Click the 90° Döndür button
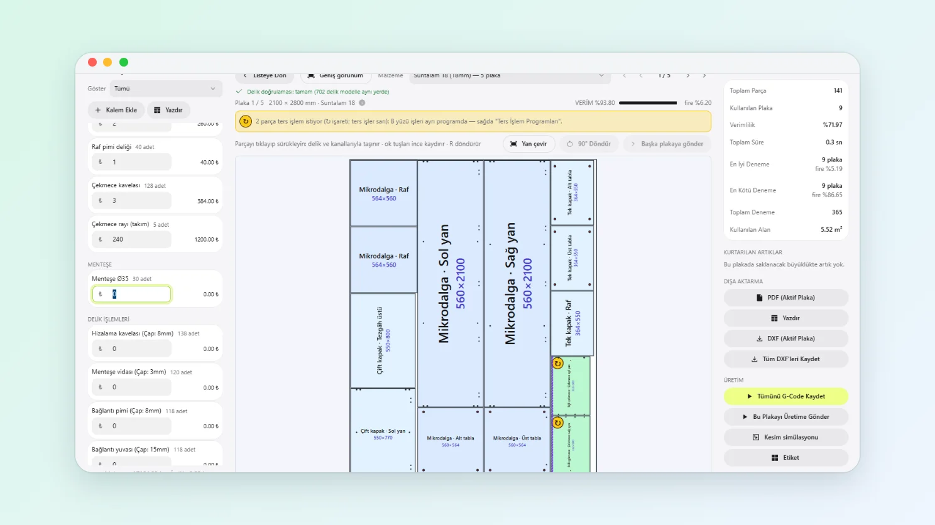The width and height of the screenshot is (935, 525). tap(589, 144)
